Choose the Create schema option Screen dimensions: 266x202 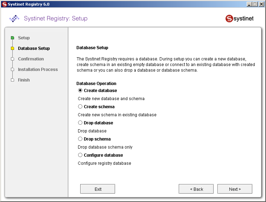coord(80,106)
